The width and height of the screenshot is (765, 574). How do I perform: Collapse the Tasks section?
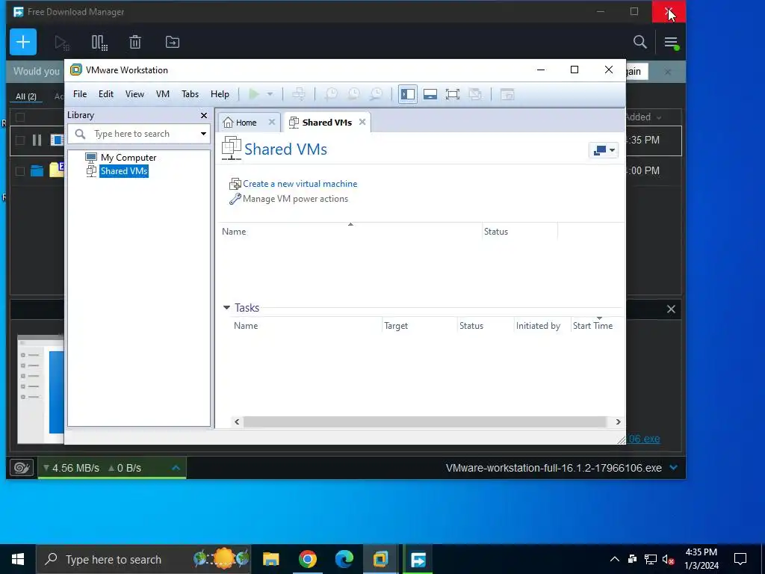[226, 307]
